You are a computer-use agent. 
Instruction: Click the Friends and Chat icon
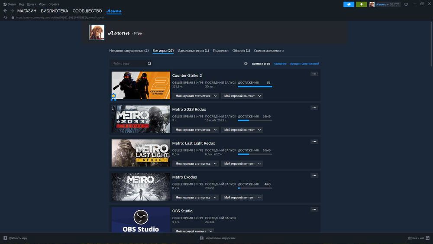point(427,238)
